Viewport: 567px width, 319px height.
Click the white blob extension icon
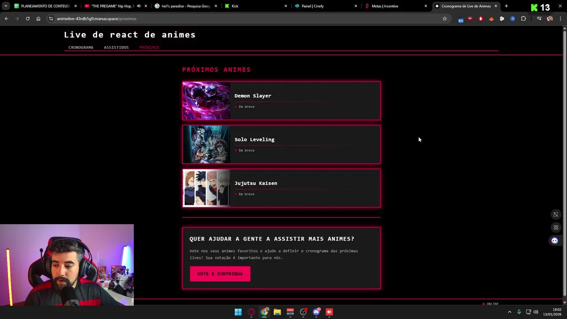coord(502,19)
